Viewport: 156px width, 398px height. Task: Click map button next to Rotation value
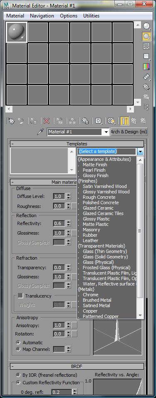click(x=74, y=334)
